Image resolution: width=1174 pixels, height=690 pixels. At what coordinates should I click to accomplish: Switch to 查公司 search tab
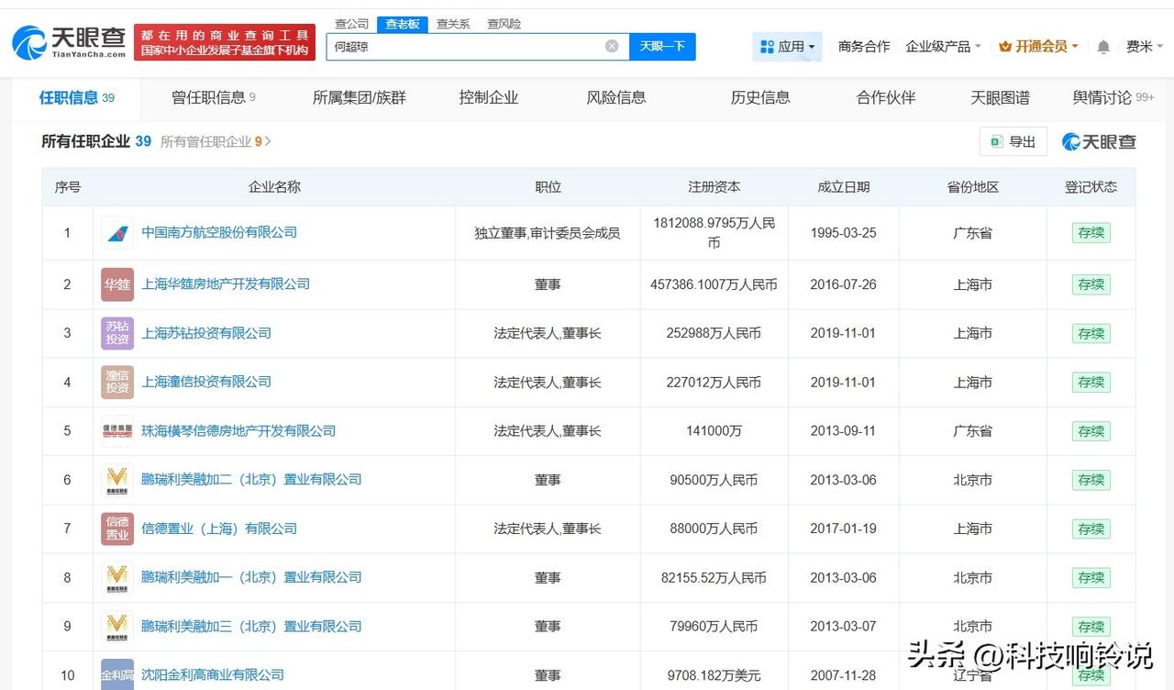(x=351, y=24)
